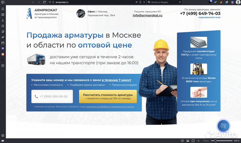Image resolution: width=241 pixels, height=143 pixels.
Task: Bookmark this page via the address bar icon
Action: pos(140,2)
